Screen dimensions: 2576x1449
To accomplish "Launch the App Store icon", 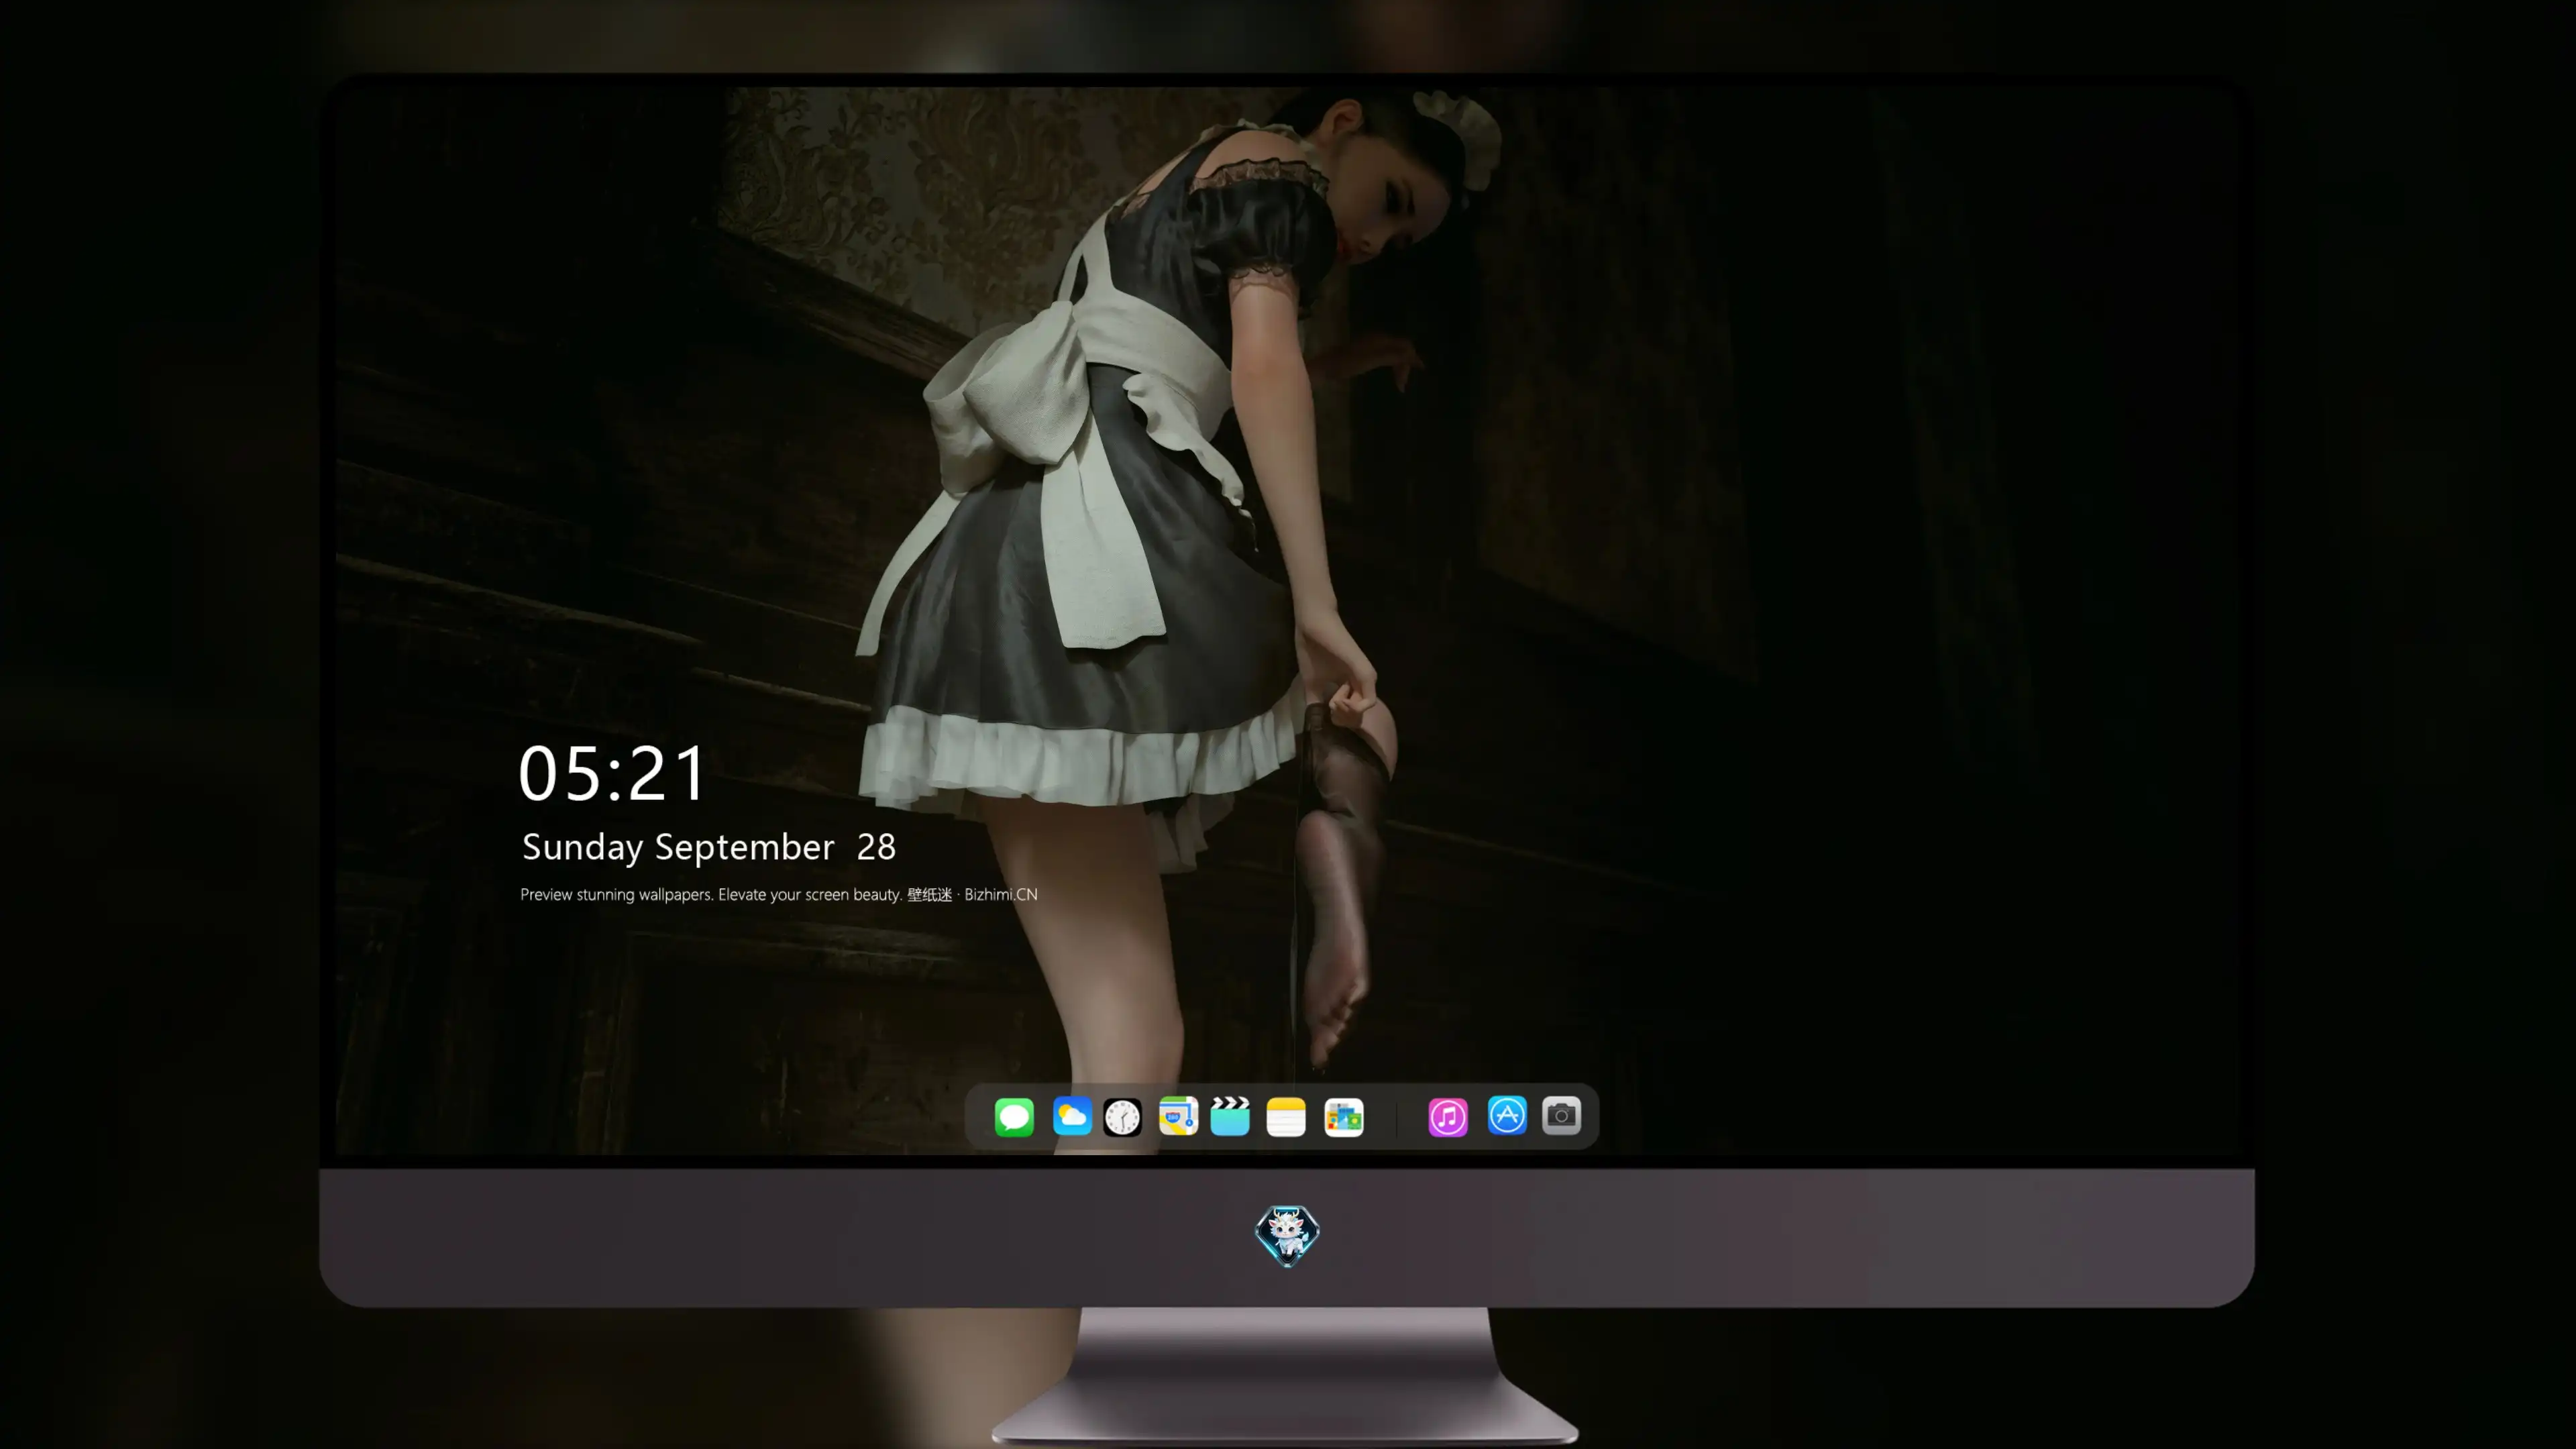I will click(x=1507, y=1115).
